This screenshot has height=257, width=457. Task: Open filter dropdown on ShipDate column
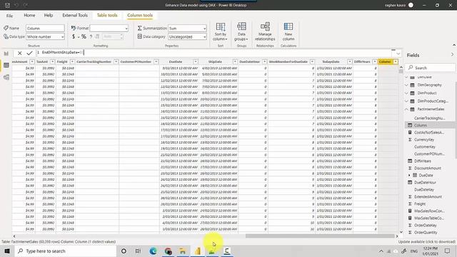click(235, 62)
